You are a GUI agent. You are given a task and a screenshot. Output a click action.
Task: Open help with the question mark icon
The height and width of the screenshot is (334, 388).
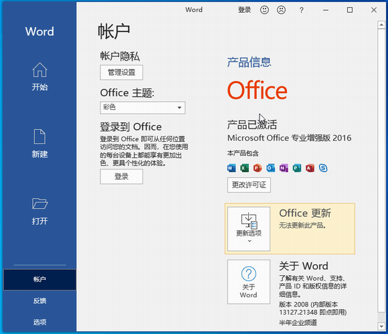pos(301,10)
